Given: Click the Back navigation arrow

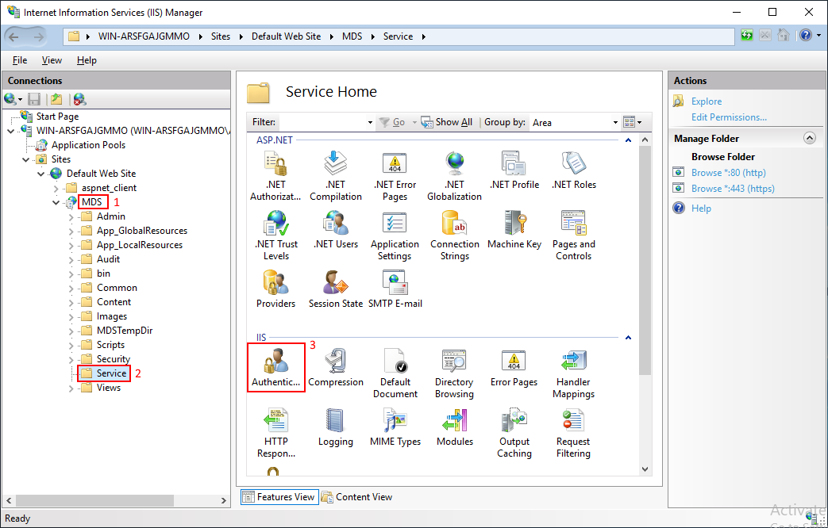Looking at the screenshot, I should click(x=14, y=36).
